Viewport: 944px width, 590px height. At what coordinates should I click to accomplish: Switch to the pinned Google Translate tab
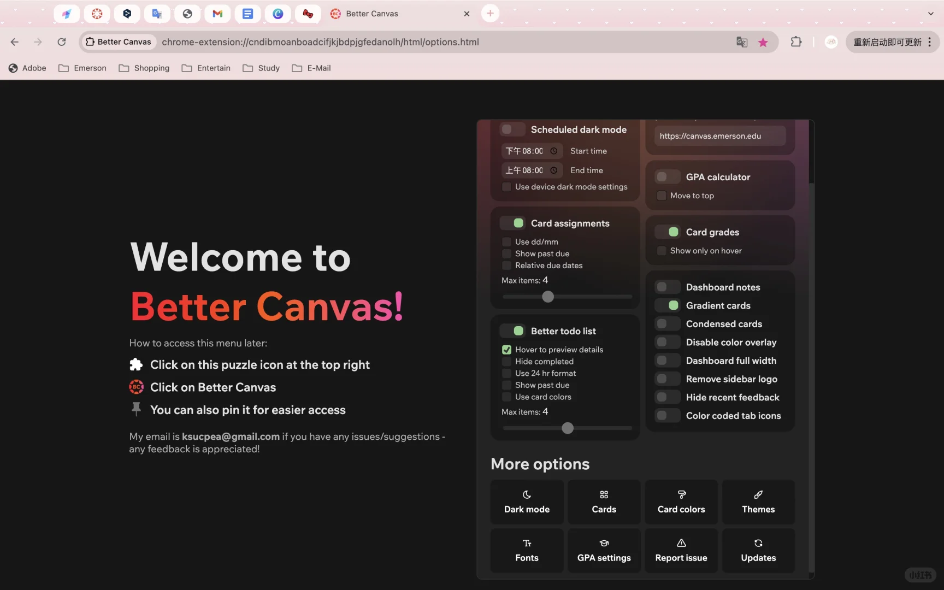[157, 14]
